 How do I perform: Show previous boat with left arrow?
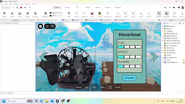click(x=44, y=57)
